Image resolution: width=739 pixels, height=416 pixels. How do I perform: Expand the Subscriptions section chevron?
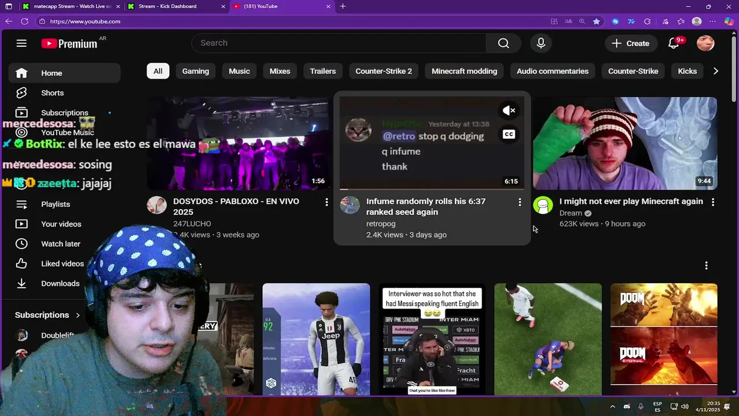click(x=78, y=315)
